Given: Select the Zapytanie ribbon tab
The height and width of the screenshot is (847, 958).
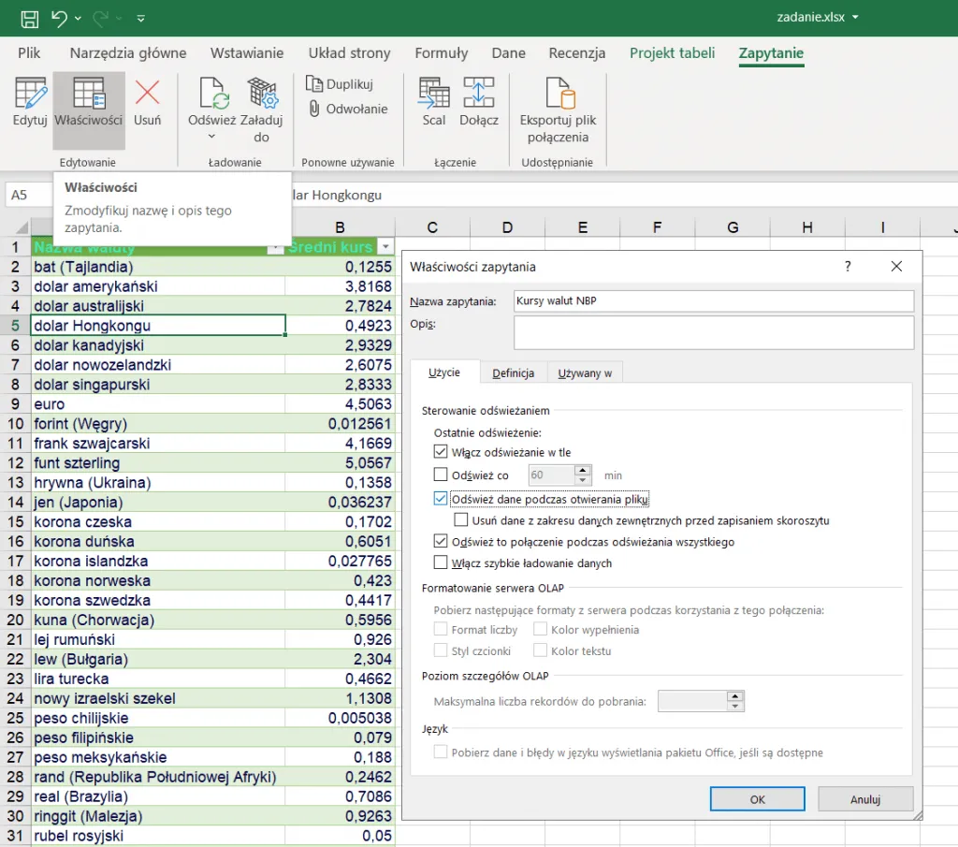Looking at the screenshot, I should pyautogui.click(x=771, y=53).
